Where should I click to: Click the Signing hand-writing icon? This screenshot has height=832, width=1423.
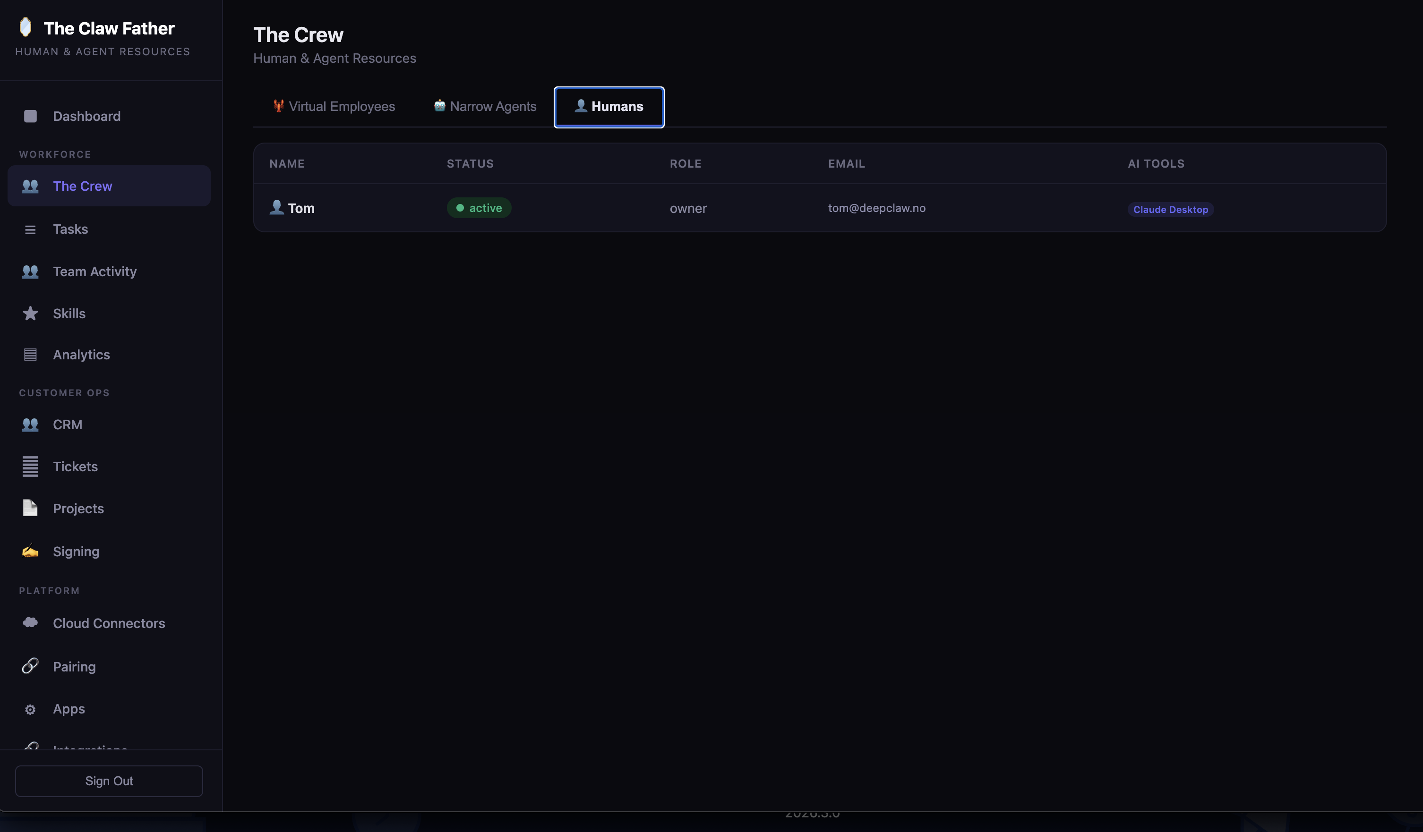pyautogui.click(x=30, y=551)
